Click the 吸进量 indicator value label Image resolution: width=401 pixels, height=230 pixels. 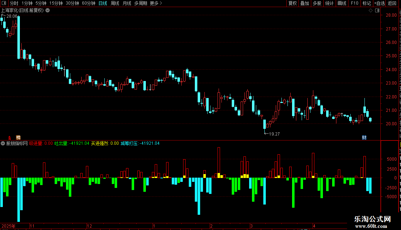point(41,143)
